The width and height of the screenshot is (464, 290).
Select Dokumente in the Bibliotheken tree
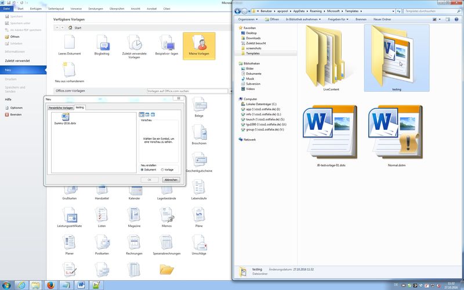click(253, 74)
